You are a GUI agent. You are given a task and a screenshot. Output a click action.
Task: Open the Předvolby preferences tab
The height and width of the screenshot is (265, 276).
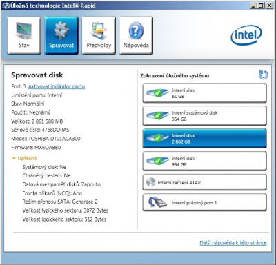click(x=99, y=35)
